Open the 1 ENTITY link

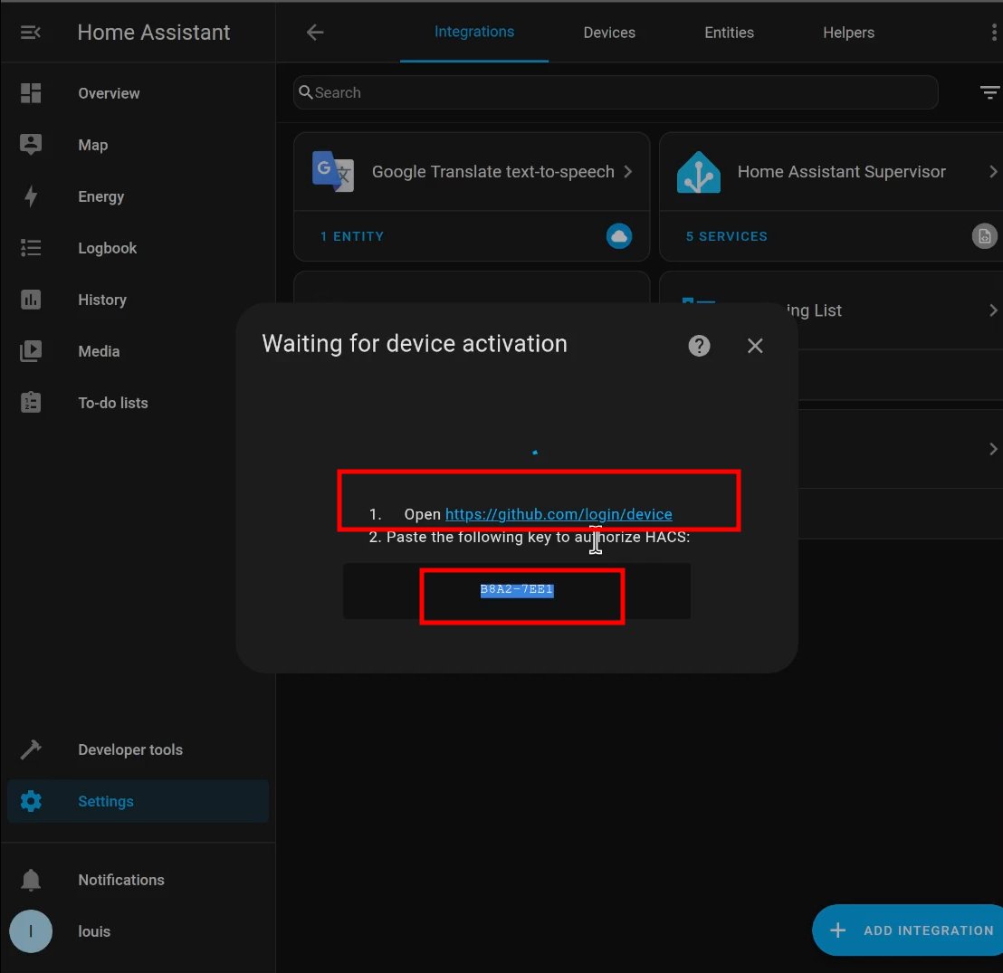point(352,236)
